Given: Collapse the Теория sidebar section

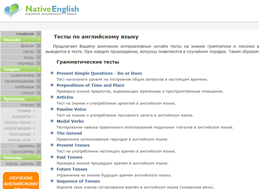Looking at the screenshot, I should tap(39, 69).
